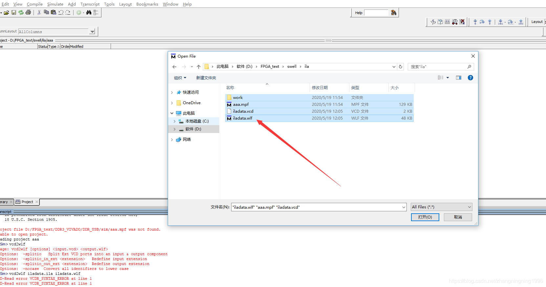Switch to the Project tab
The width and height of the screenshot is (546, 287).
coord(27,202)
